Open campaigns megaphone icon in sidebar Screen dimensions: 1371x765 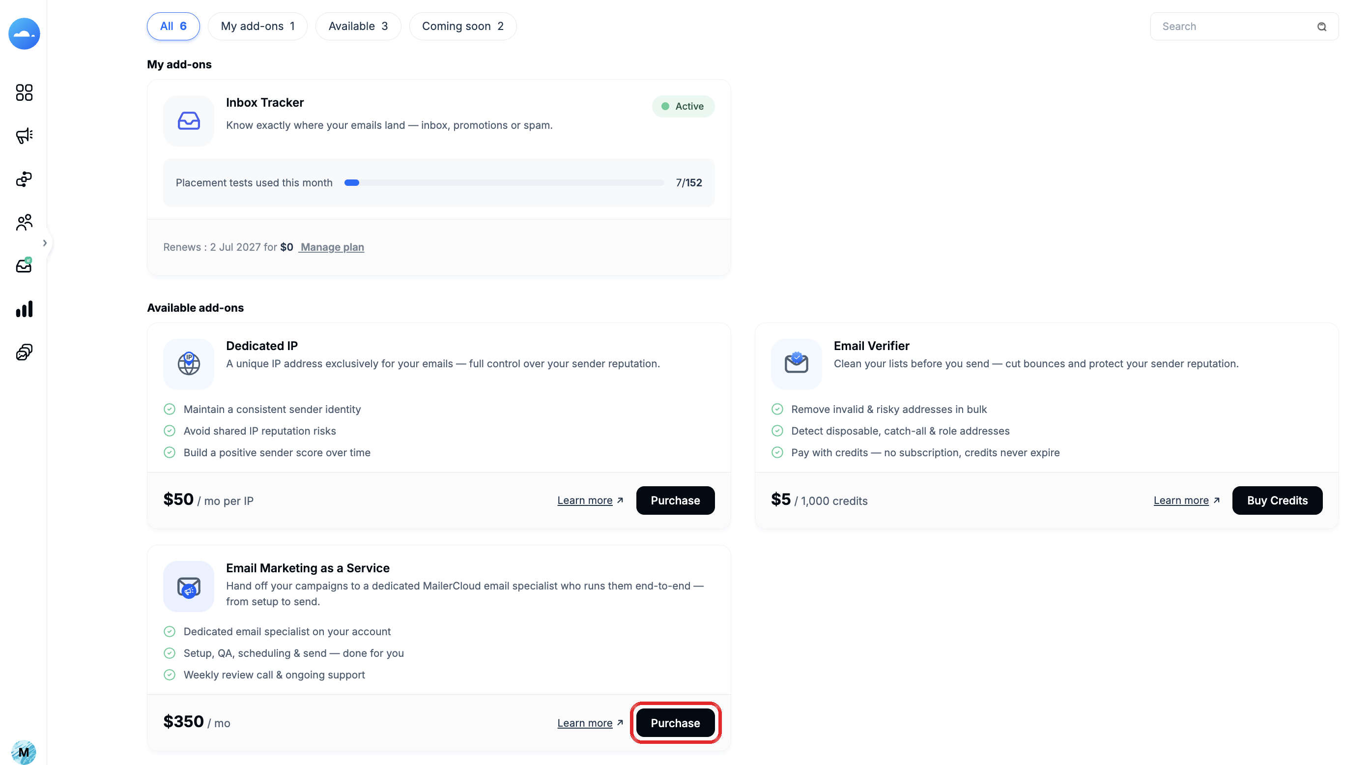click(x=24, y=136)
